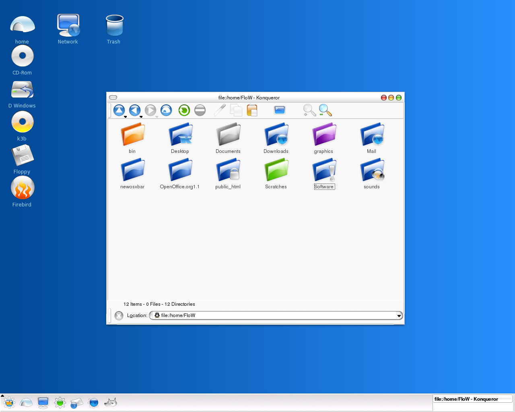Viewport: 515px width, 412px height.
Task: Open terminal with the blue console toolbar icon
Action: coord(280,110)
